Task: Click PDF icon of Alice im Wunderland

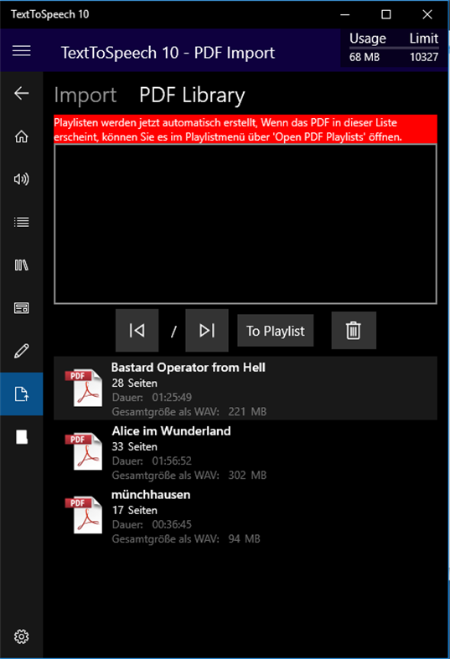Action: (x=84, y=451)
